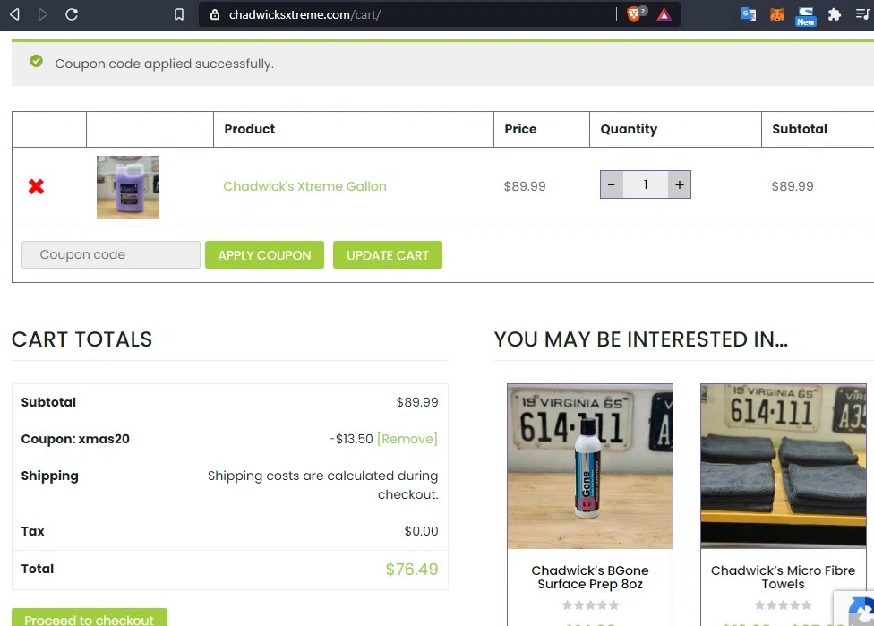Click the 'Coupon code applied successfully.' message
The height and width of the screenshot is (626, 874).
[x=165, y=64]
